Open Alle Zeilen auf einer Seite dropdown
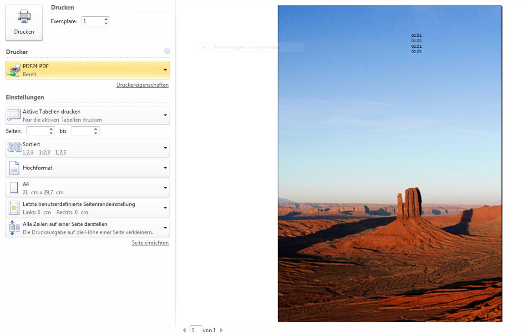Image resolution: width=527 pixels, height=334 pixels. [87, 228]
